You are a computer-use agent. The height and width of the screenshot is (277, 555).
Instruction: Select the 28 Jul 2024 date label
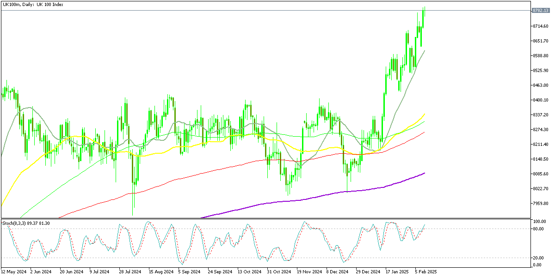pyautogui.click(x=130, y=272)
